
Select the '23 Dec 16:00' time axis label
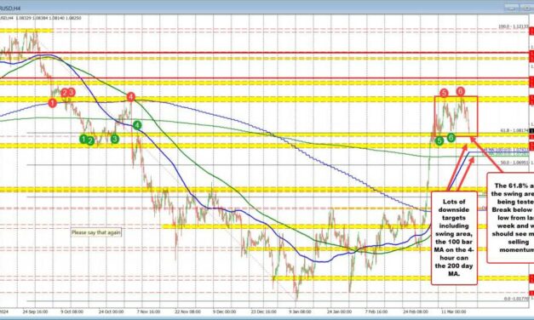263,311
